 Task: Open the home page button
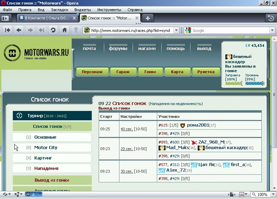[64, 30]
